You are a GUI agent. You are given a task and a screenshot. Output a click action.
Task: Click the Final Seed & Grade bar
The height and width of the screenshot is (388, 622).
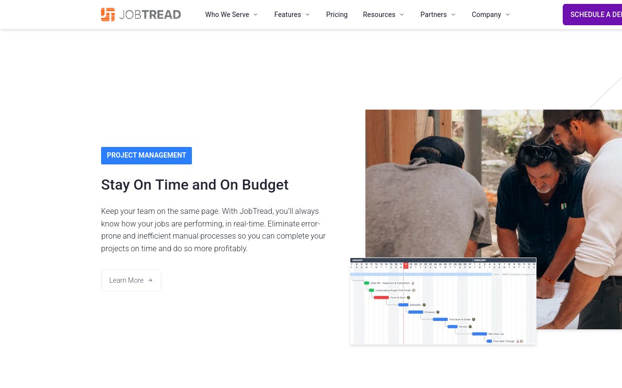pos(440,319)
